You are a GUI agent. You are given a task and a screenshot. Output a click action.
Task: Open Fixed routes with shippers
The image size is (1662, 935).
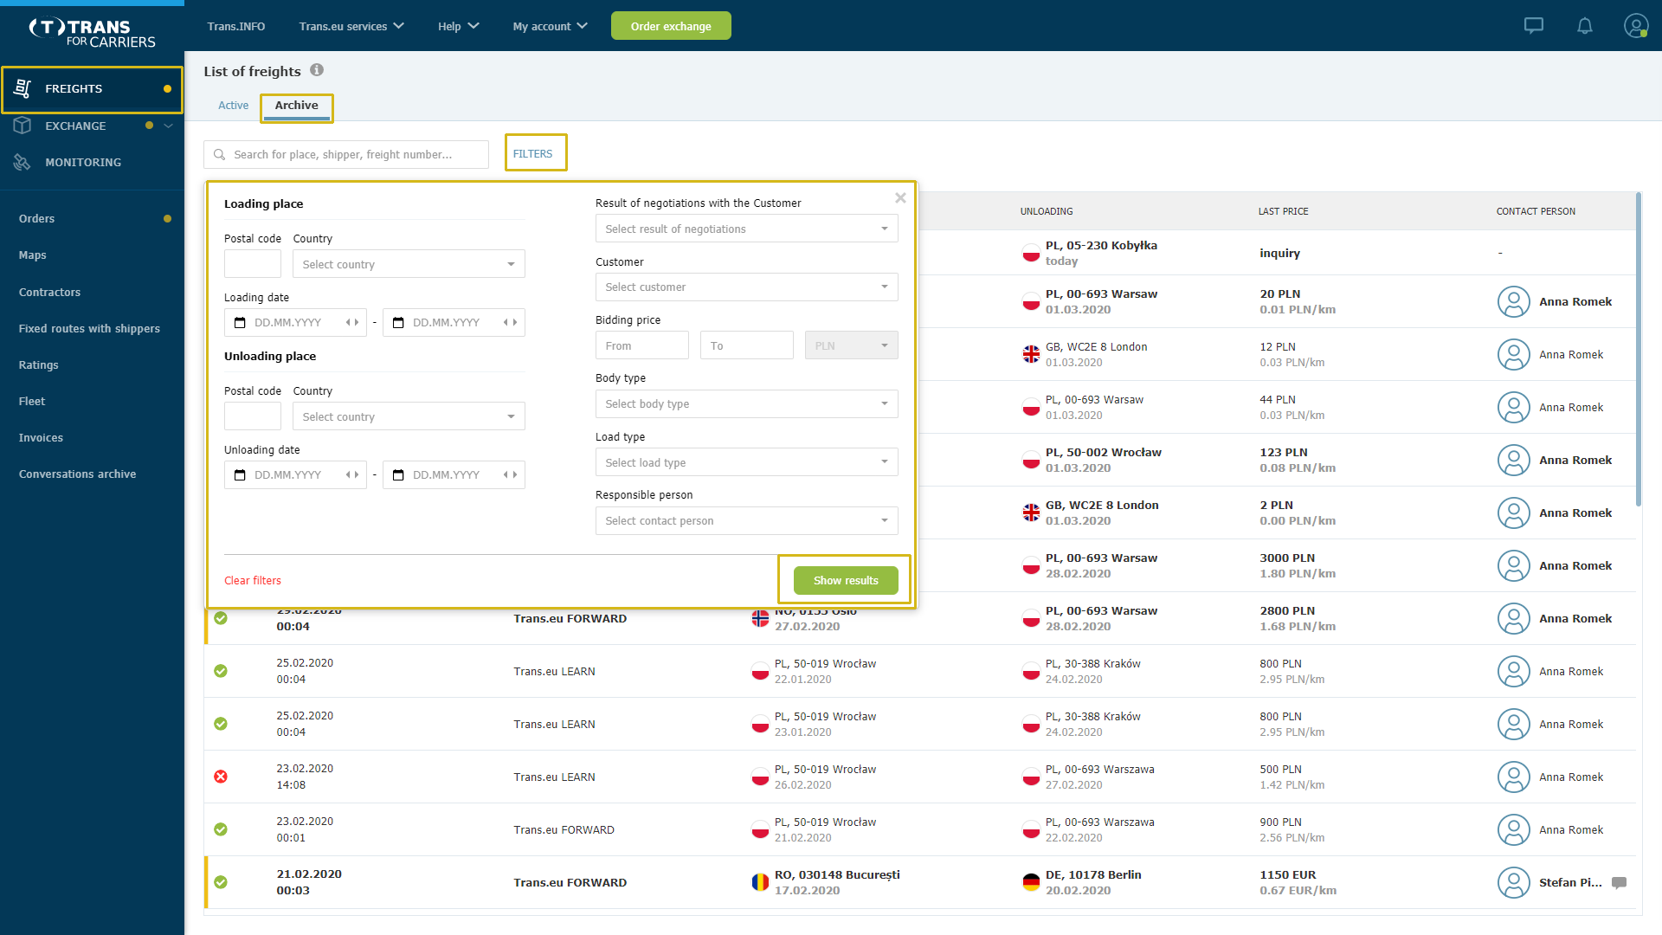coord(89,328)
